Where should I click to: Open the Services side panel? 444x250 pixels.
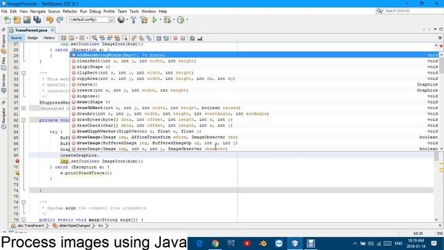tap(3, 84)
